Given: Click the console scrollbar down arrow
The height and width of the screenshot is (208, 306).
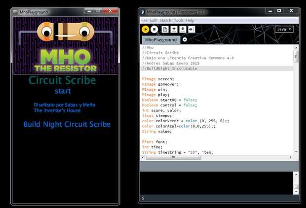Looking at the screenshot, I should (x=296, y=192).
